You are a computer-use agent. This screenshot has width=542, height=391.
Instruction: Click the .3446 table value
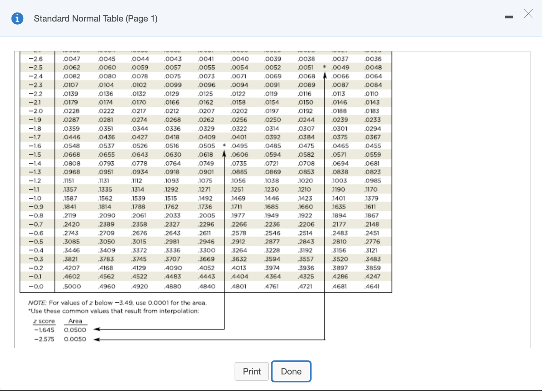71,250
